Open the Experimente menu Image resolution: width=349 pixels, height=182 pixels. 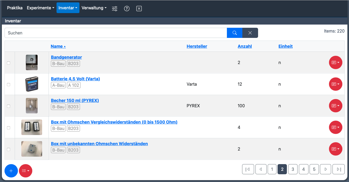pyautogui.click(x=41, y=8)
